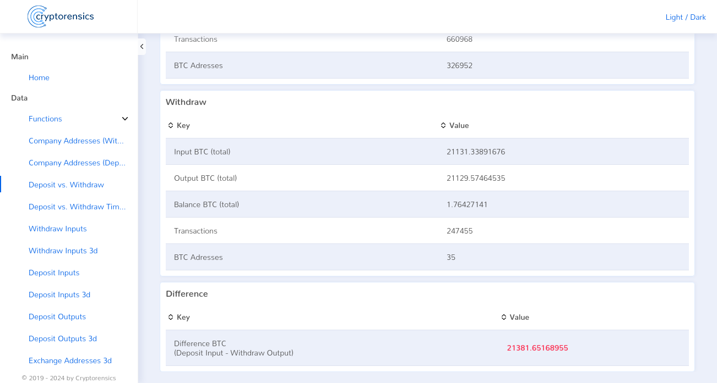This screenshot has width=717, height=383.
Task: Sort Withdraw table by Value column icon
Action: click(443, 125)
